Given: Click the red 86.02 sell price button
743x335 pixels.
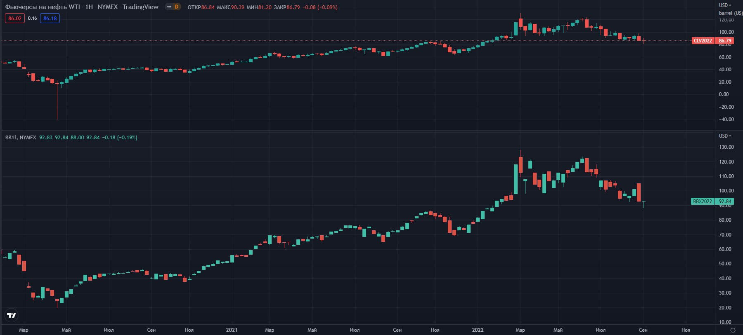Looking at the screenshot, I should pos(15,19).
